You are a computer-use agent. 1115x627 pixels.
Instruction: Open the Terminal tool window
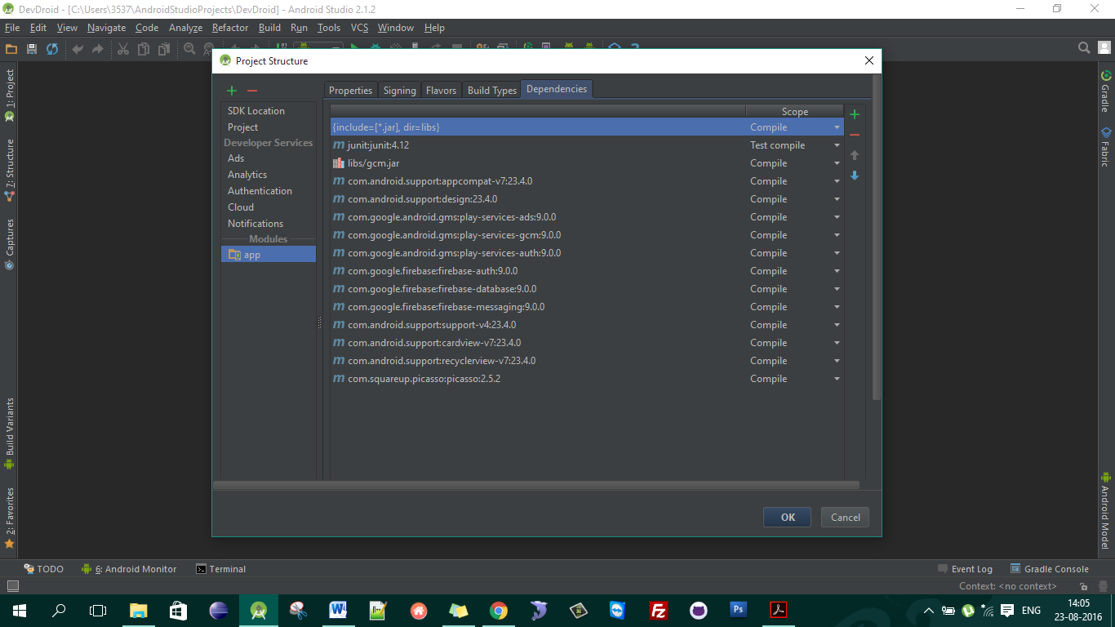(x=220, y=569)
